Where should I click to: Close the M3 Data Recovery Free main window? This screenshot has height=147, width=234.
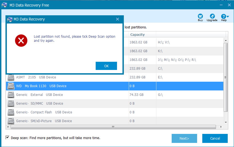[229, 5]
